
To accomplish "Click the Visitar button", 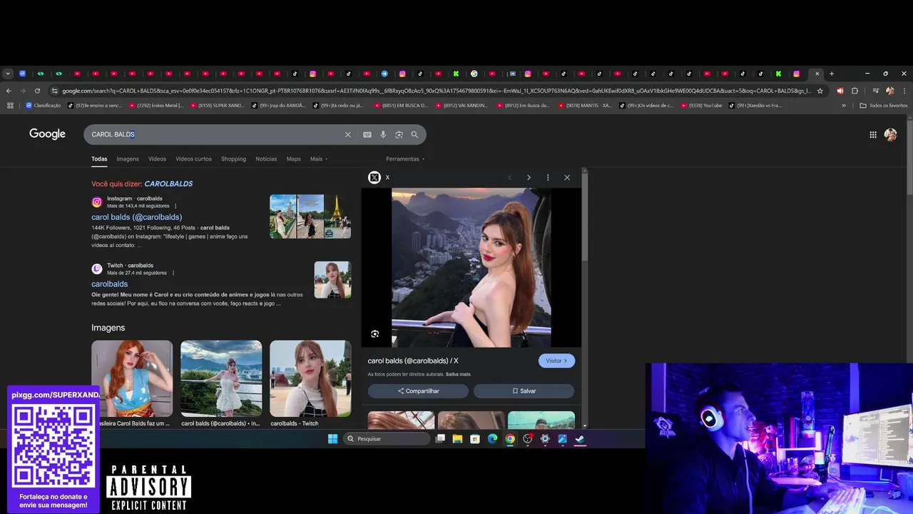I will point(556,361).
